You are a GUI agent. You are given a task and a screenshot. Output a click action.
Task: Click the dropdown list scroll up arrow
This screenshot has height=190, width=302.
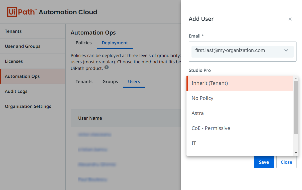pos(296,78)
